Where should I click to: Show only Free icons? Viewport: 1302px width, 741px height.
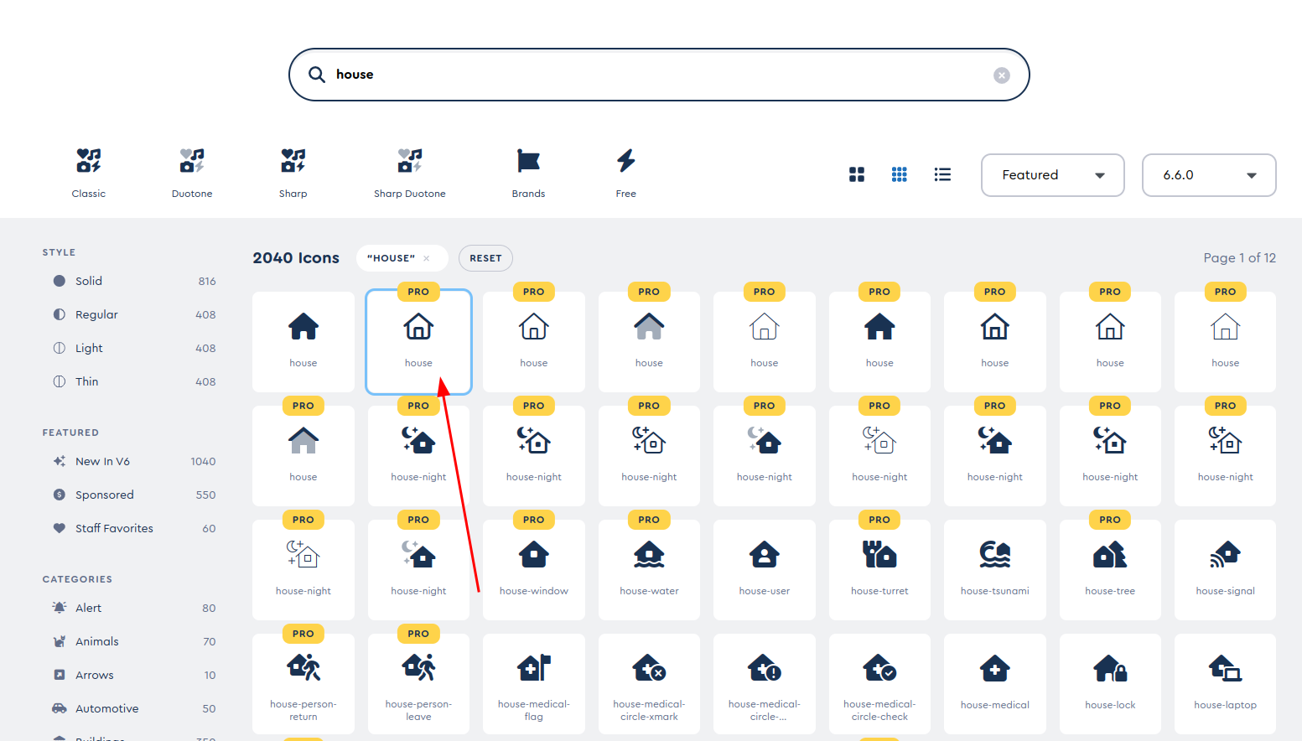pos(625,174)
